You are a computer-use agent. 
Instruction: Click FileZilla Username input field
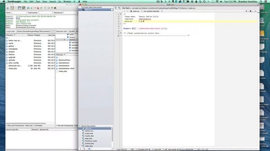point(45,13)
